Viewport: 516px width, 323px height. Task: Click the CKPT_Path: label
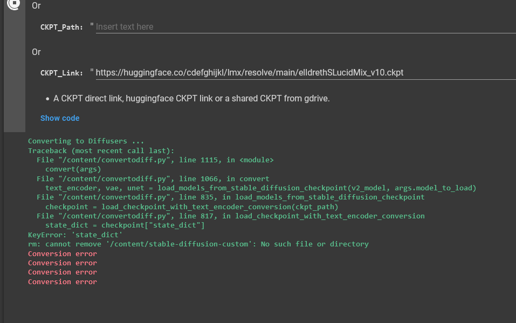point(61,27)
